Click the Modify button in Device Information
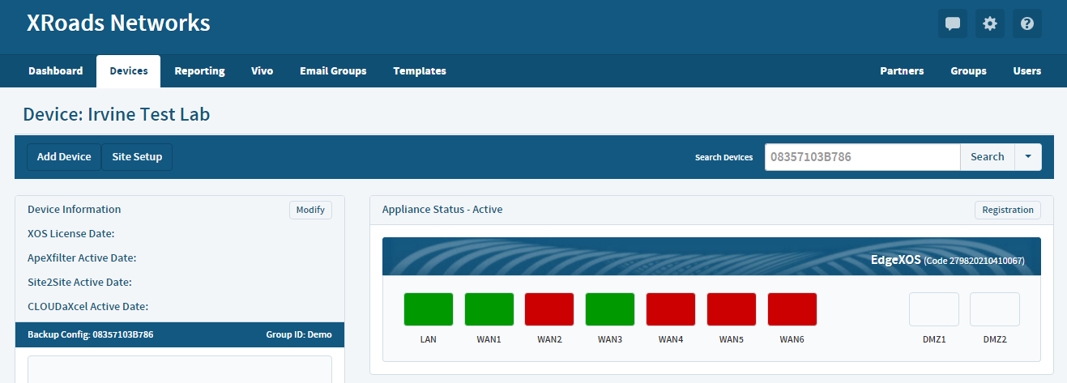The height and width of the screenshot is (383, 1067). pyautogui.click(x=310, y=210)
